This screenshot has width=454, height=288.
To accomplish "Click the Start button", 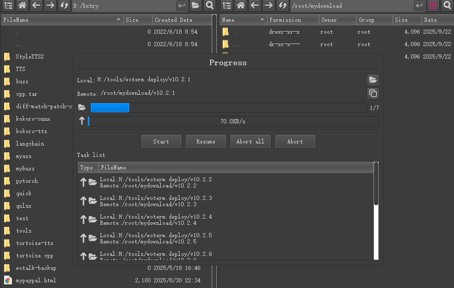I will point(161,141).
